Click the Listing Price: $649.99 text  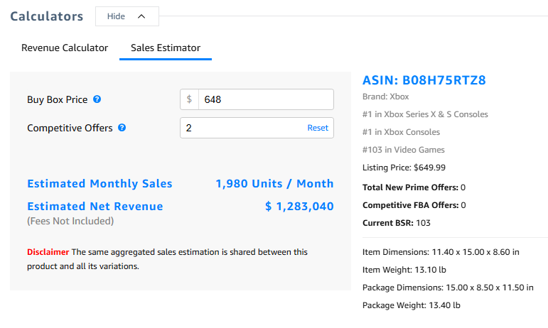404,168
